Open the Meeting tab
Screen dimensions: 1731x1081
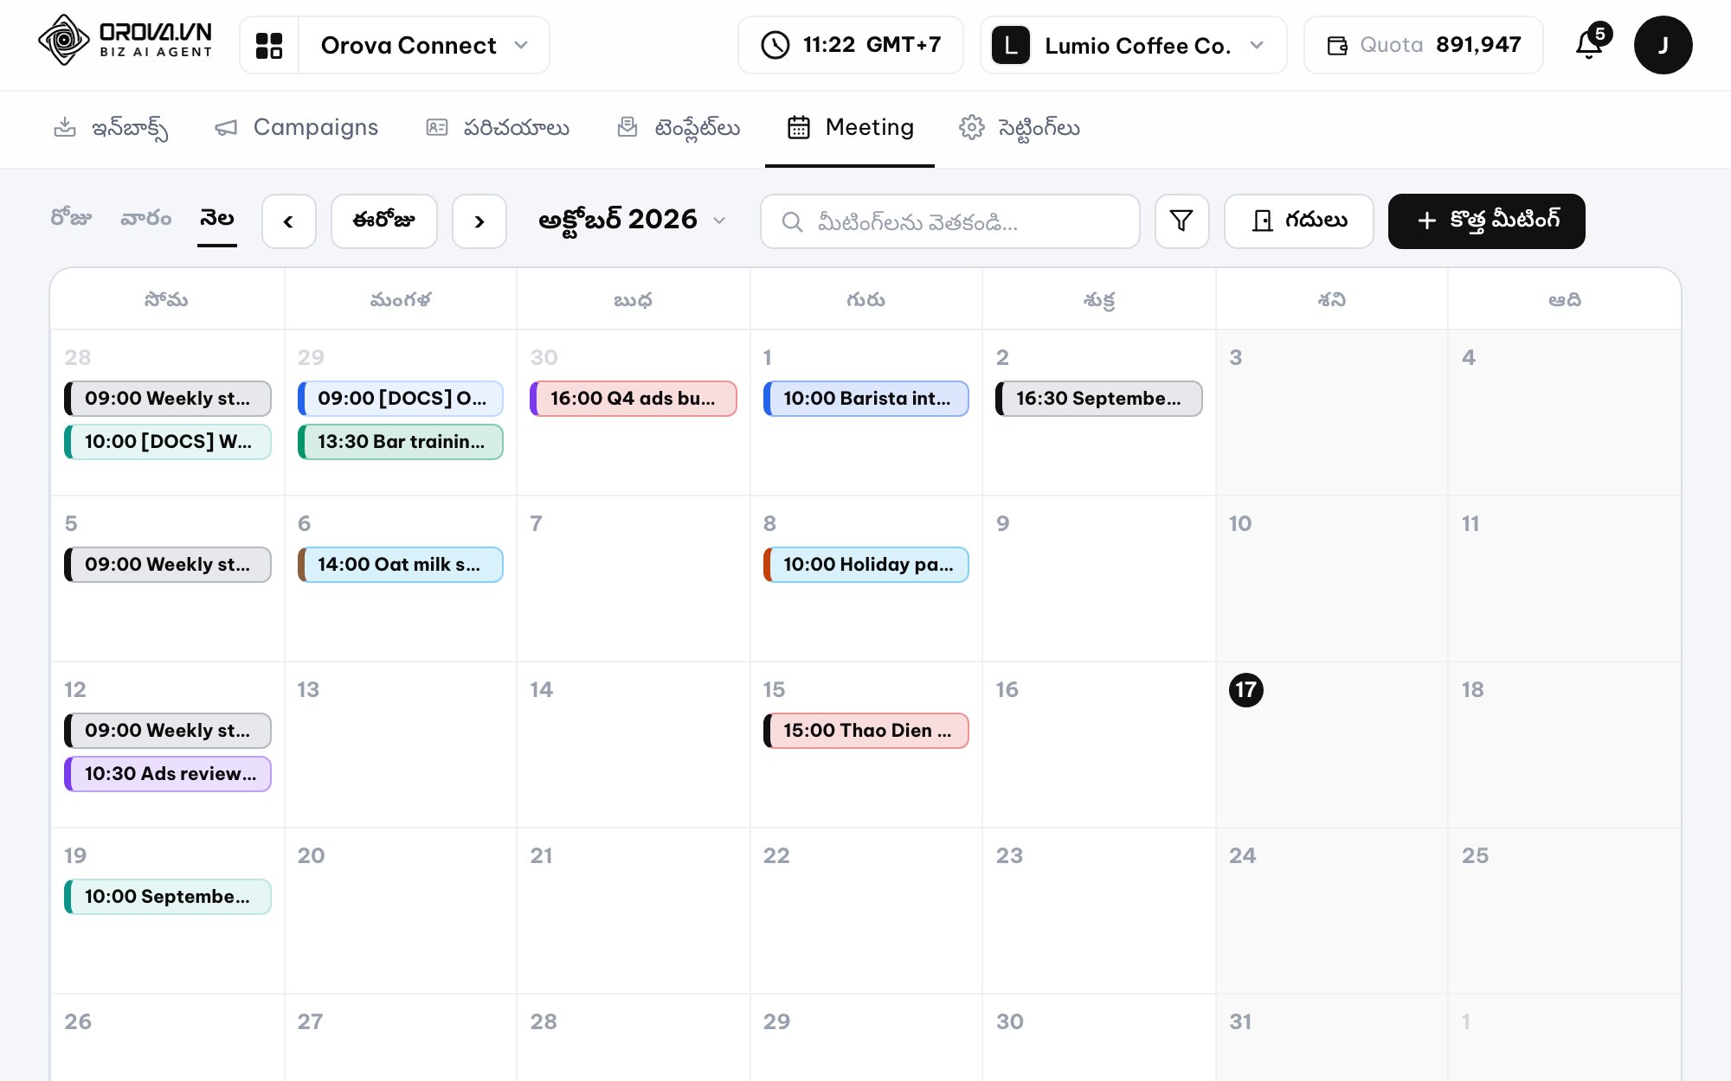point(850,128)
